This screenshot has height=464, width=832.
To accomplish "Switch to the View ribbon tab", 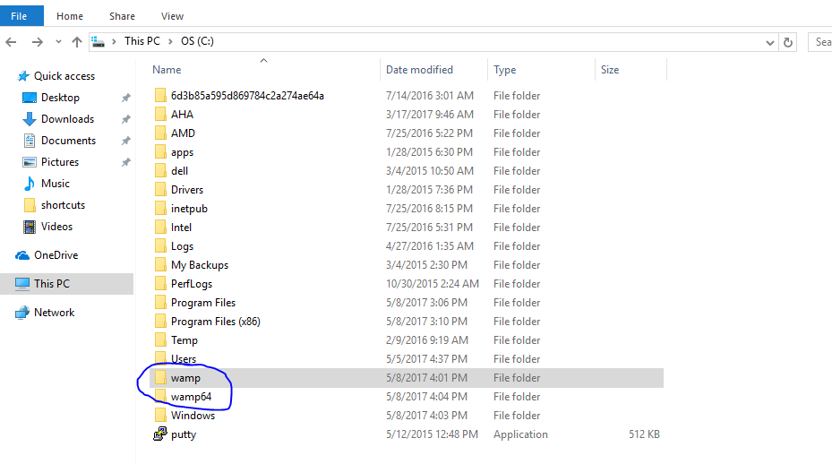I will pos(173,16).
